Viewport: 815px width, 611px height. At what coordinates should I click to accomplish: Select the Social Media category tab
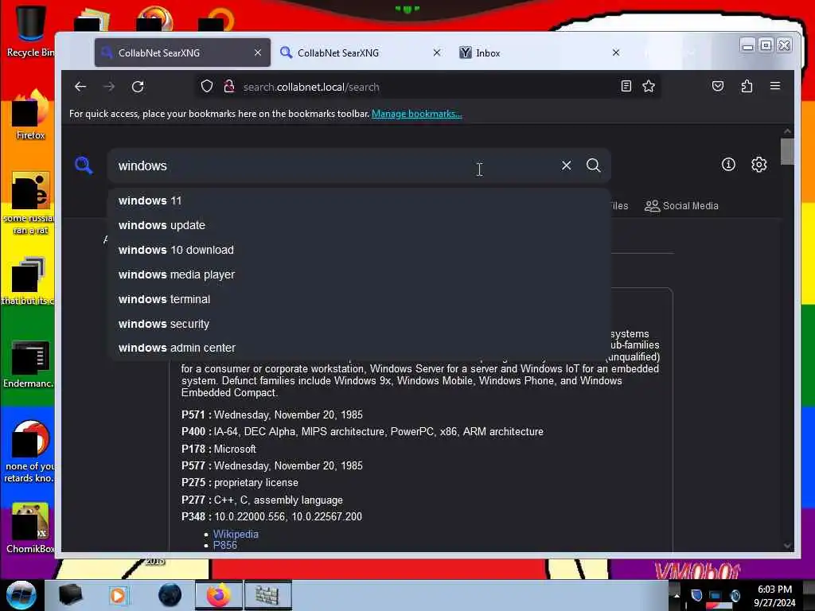[x=681, y=206]
